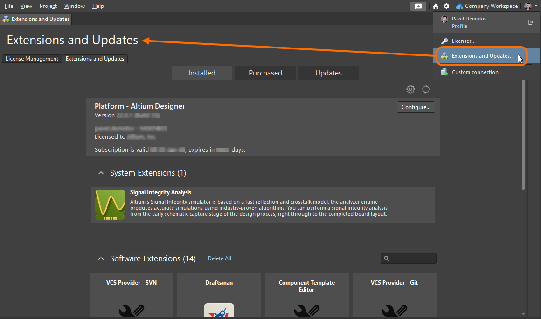Click the Signal Integrity Analysis extension icon
The image size is (541, 319).
(x=110, y=205)
